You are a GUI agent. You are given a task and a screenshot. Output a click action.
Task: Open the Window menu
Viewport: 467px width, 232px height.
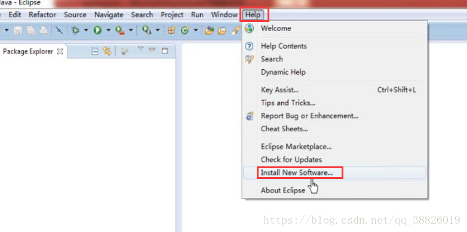click(225, 14)
